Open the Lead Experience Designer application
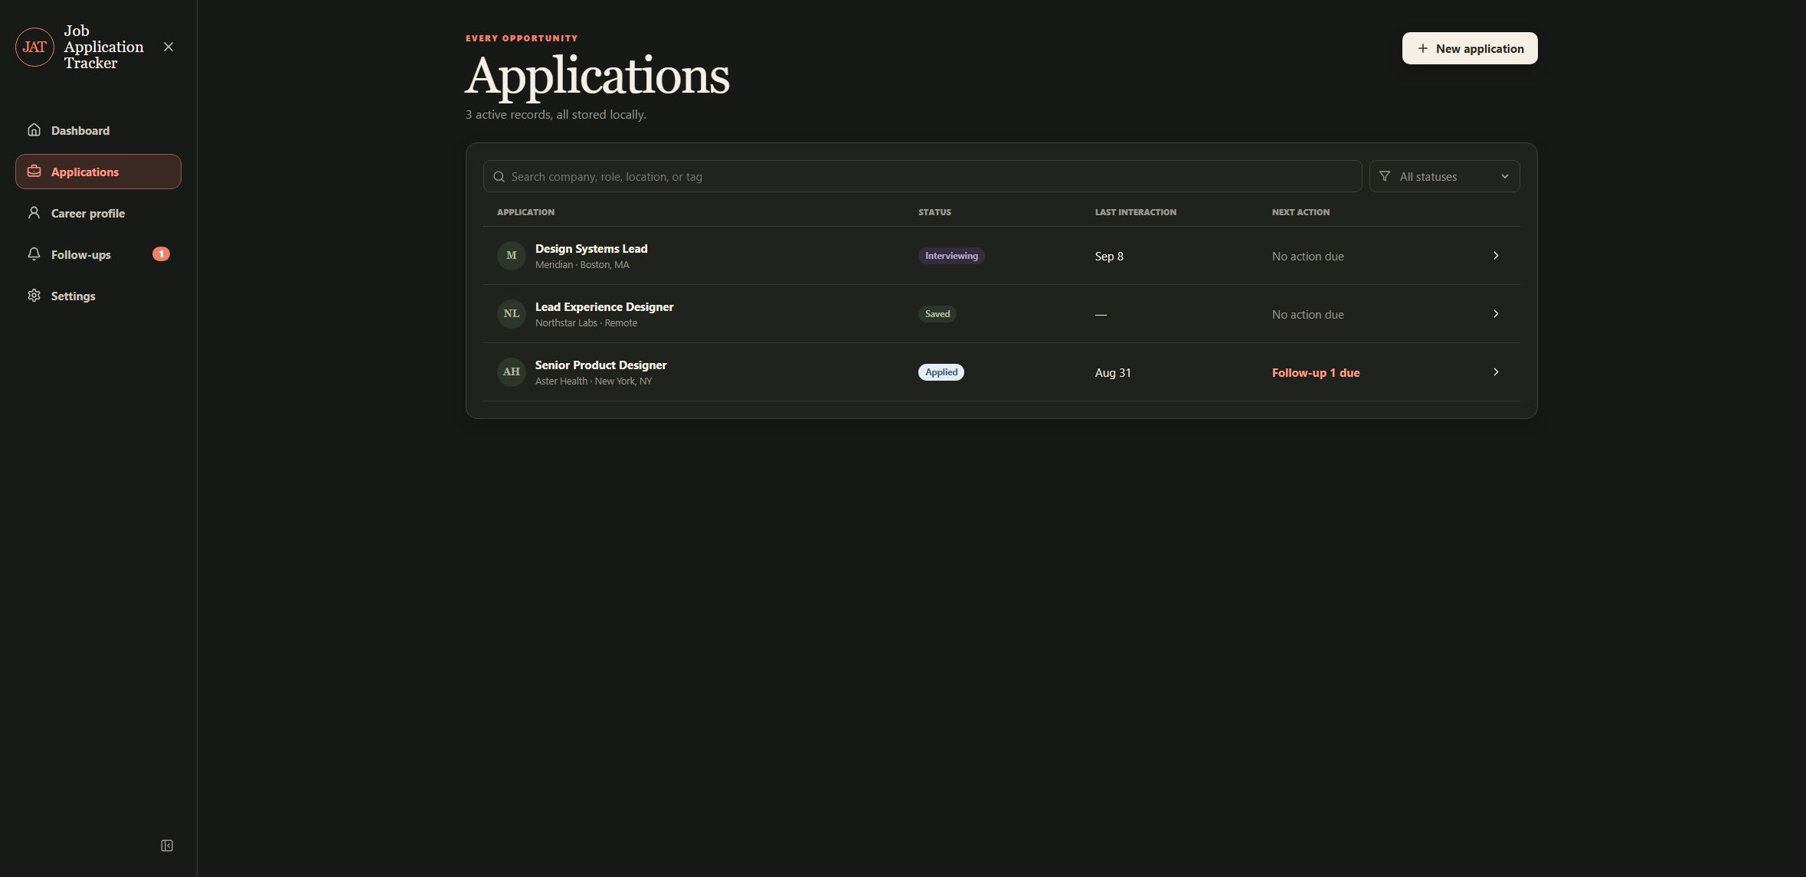The width and height of the screenshot is (1806, 877). [604, 306]
